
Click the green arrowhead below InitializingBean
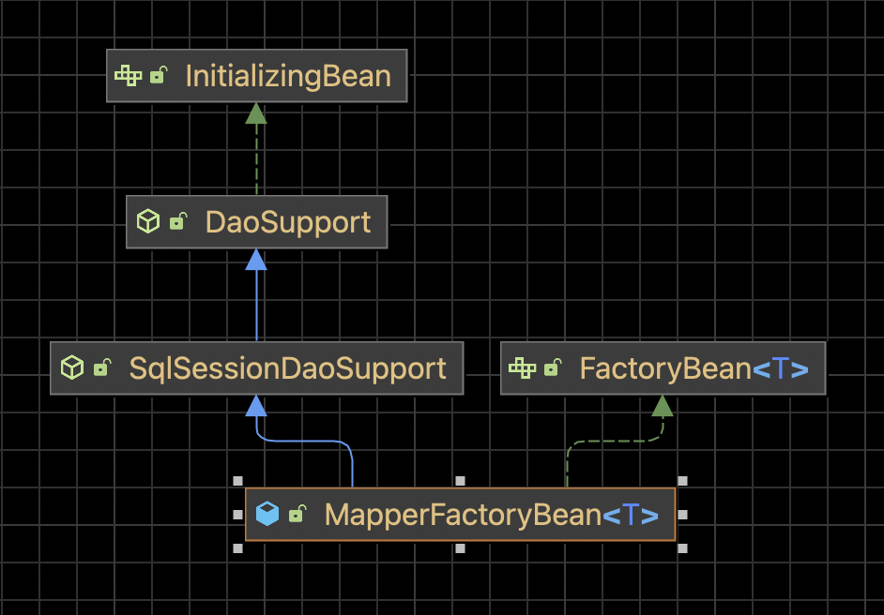(x=256, y=113)
